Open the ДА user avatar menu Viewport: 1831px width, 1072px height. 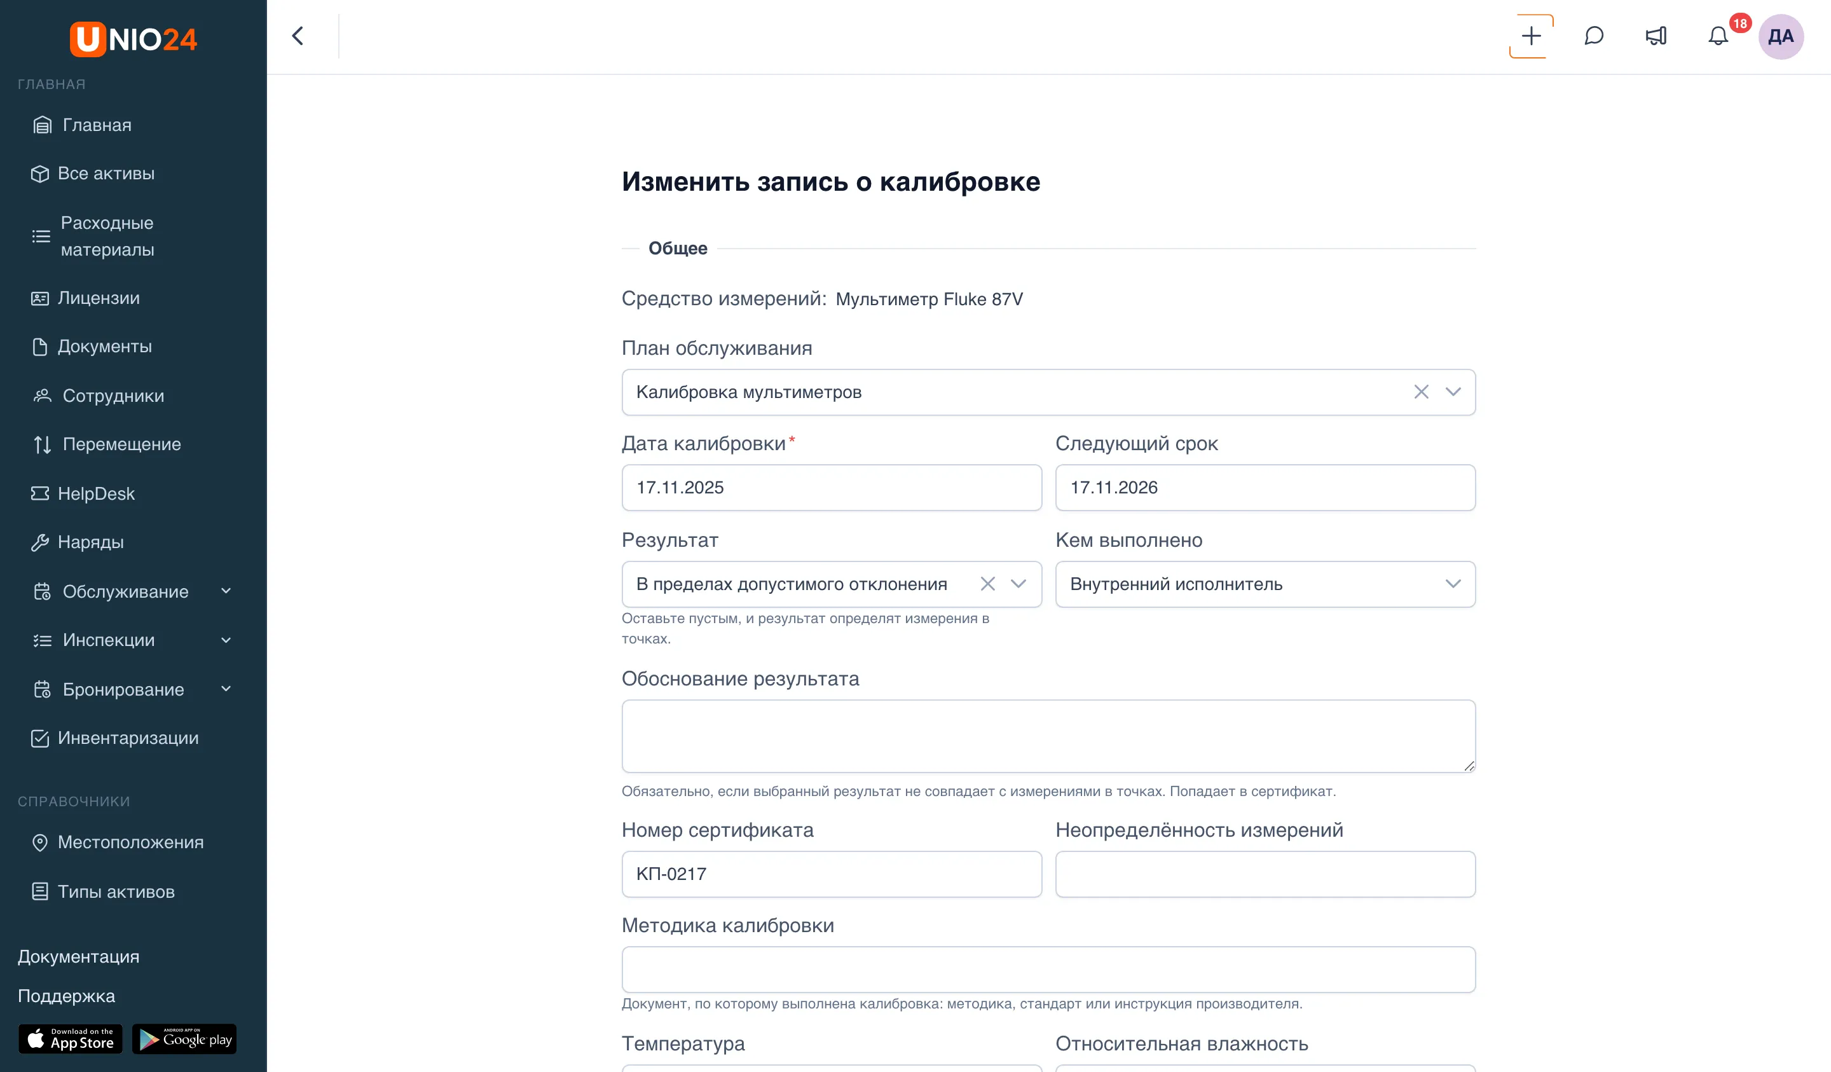1781,36
